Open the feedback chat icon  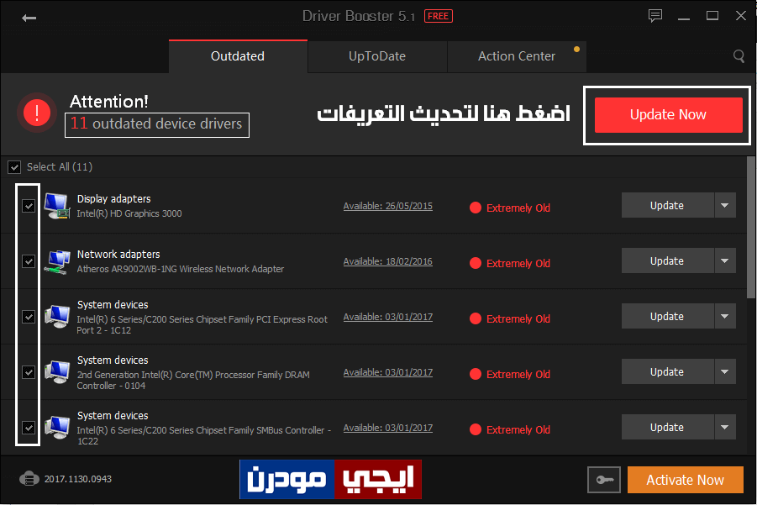(654, 16)
